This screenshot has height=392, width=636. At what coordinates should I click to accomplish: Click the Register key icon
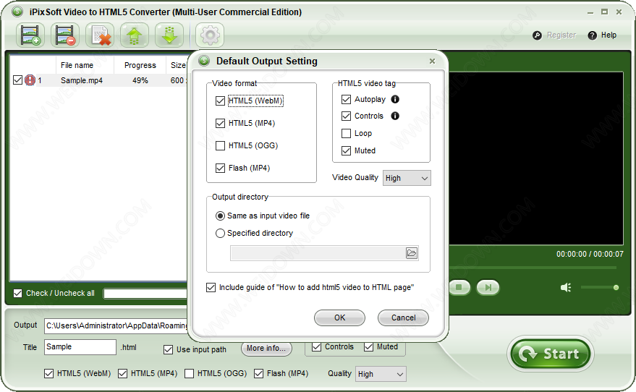(x=537, y=35)
